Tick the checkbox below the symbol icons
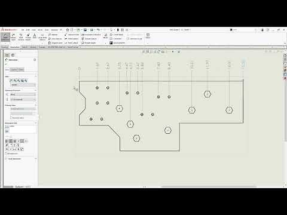 6,153
